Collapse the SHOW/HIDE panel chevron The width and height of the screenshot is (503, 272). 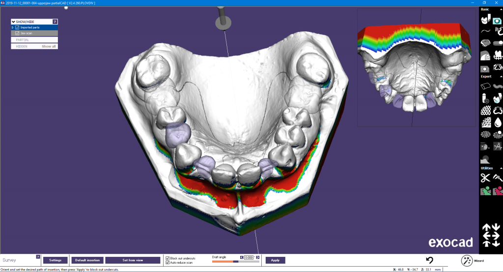[x=14, y=22]
